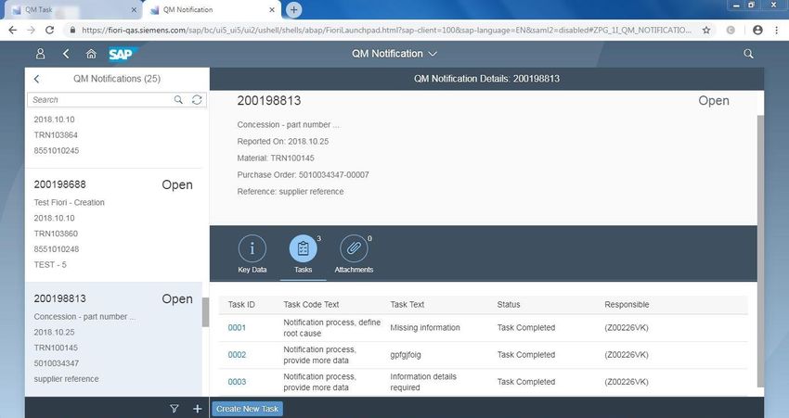Go back from QM Notifications list
Viewport: 789px width, 418px height.
[37, 79]
